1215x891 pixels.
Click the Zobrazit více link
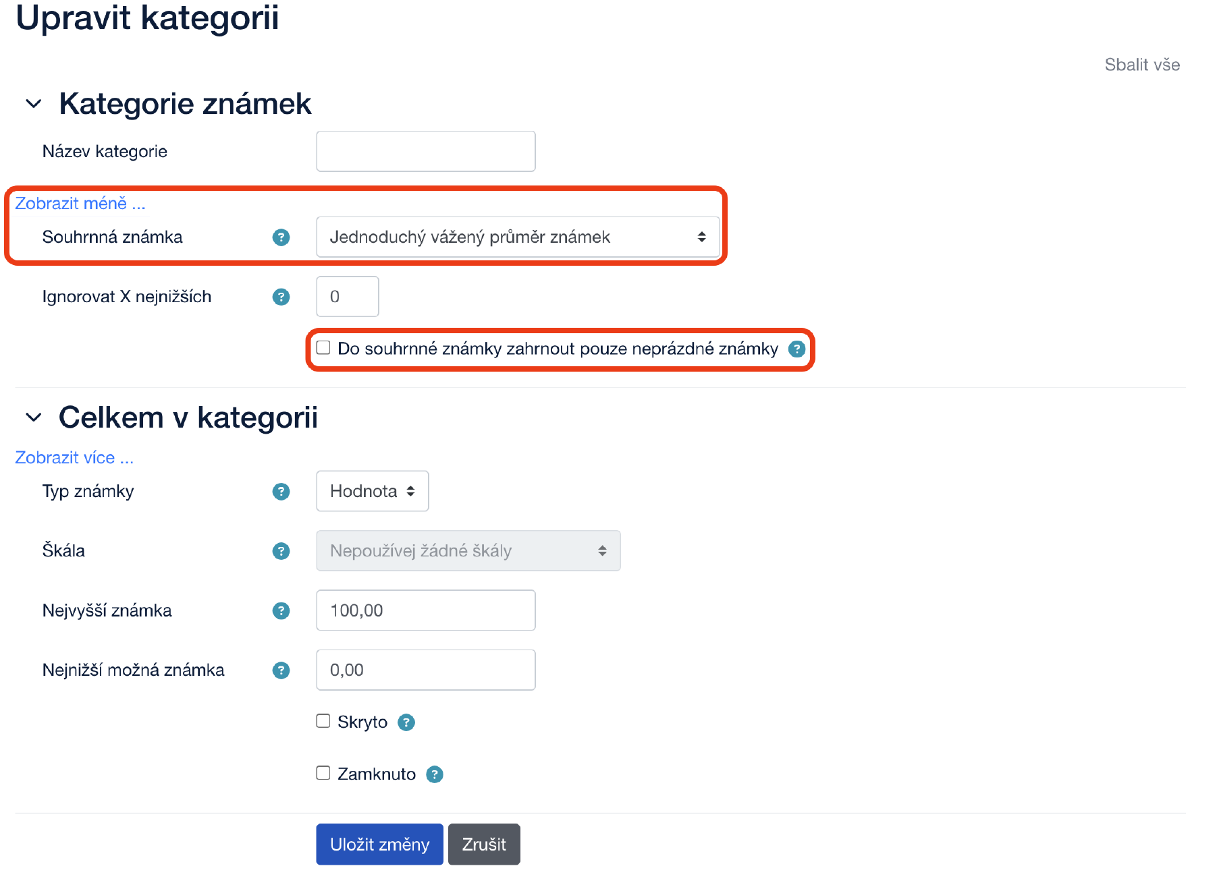74,457
